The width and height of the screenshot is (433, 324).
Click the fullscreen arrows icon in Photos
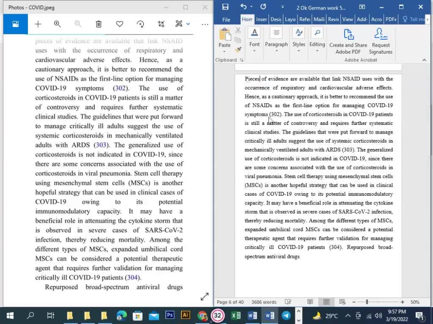click(x=205, y=296)
